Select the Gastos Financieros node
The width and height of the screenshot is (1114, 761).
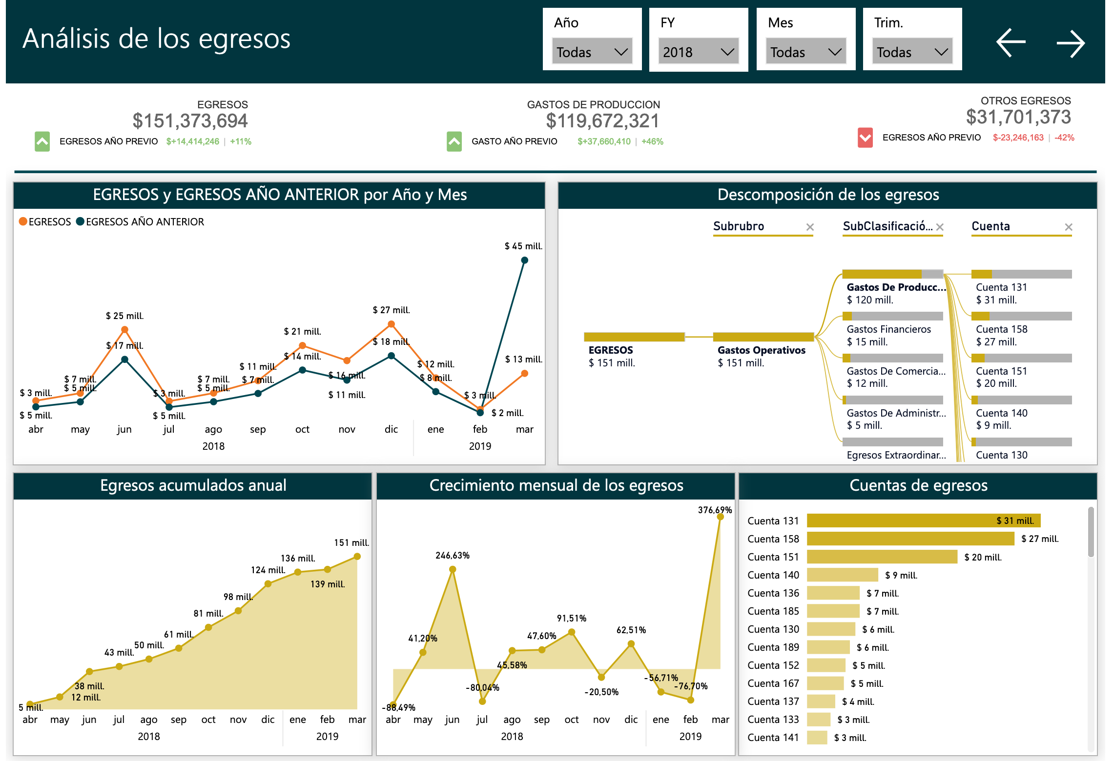(x=892, y=316)
